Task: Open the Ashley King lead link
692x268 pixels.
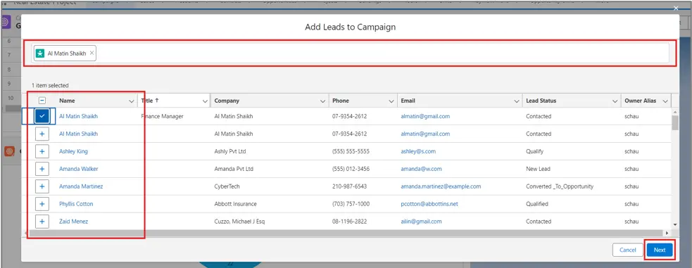Action: [x=73, y=151]
